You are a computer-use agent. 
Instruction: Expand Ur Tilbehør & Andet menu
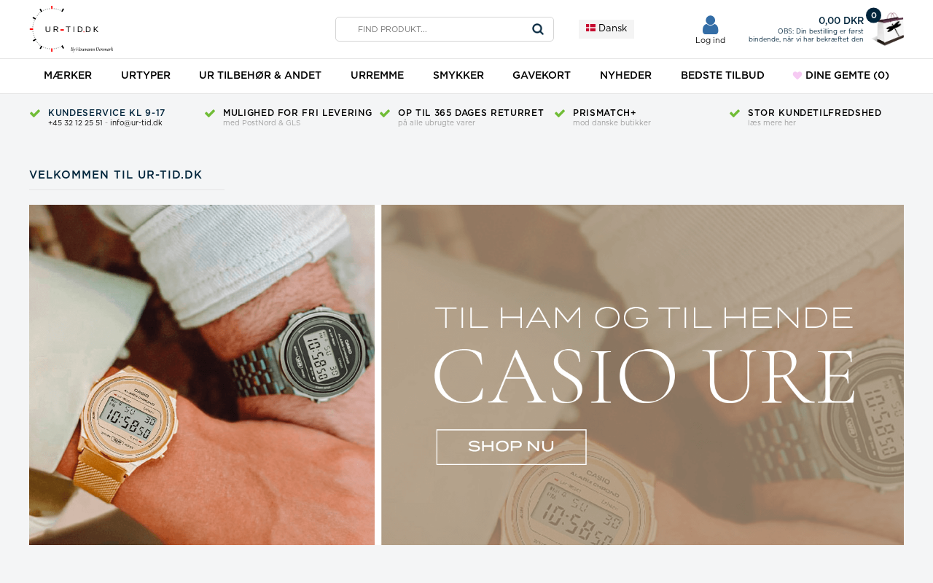260,75
